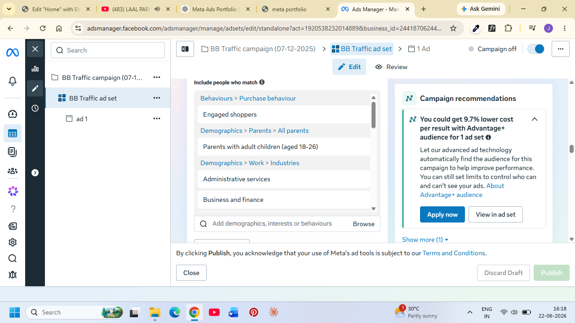Reload the current page
The width and height of the screenshot is (575, 323).
[x=43, y=28]
